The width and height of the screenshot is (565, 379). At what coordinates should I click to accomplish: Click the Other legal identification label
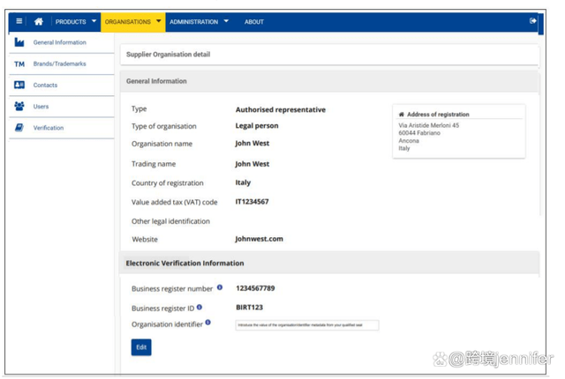170,221
